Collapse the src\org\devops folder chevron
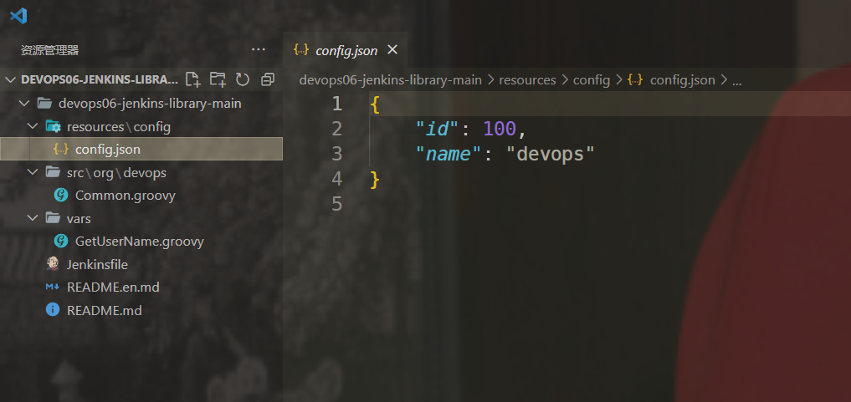This screenshot has height=402, width=851. (33, 173)
